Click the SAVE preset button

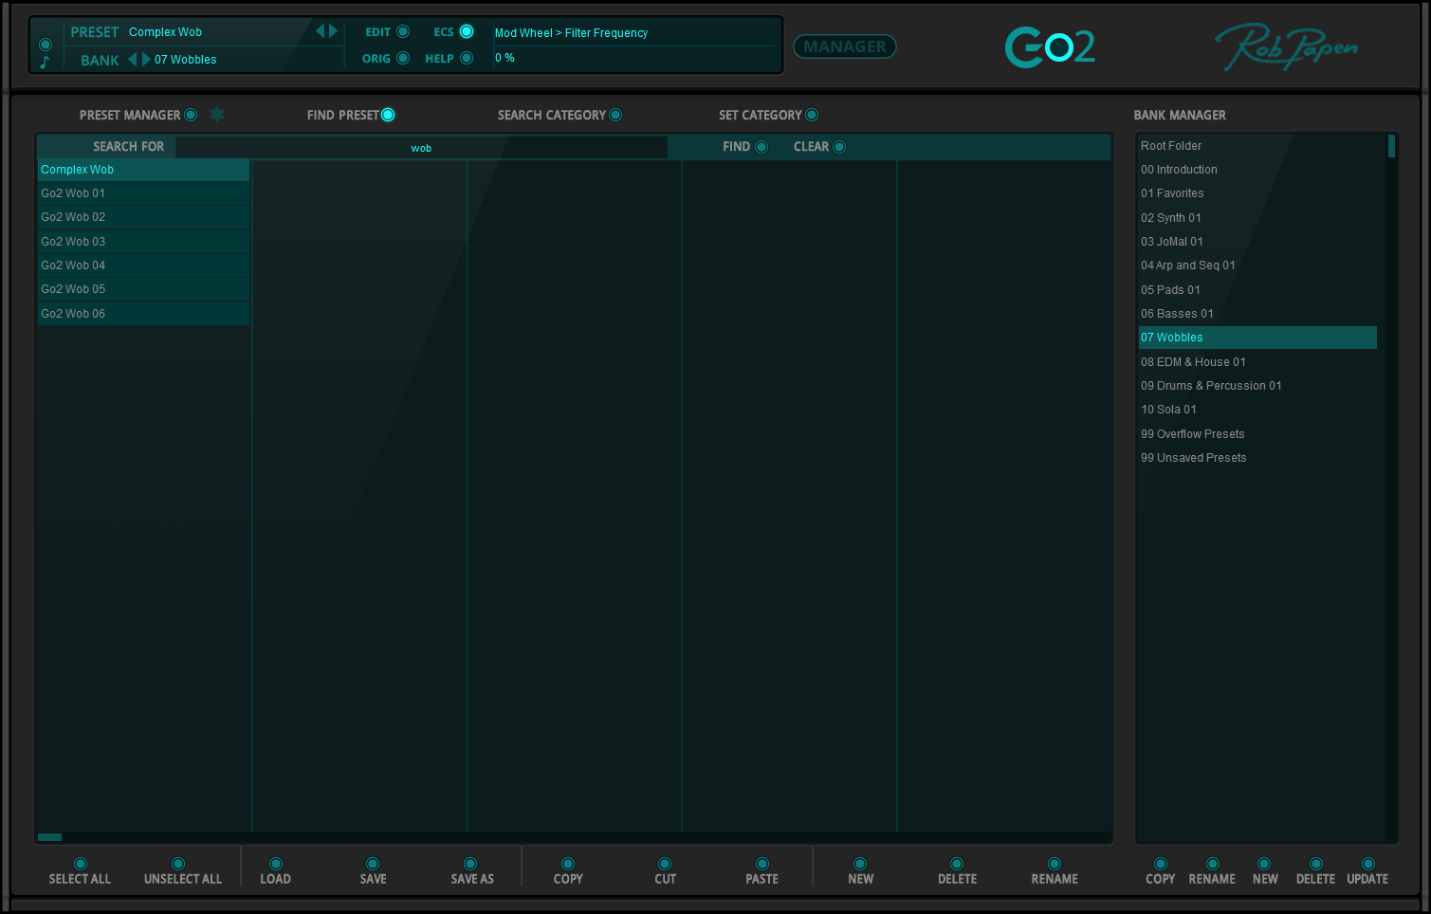pyautogui.click(x=373, y=864)
